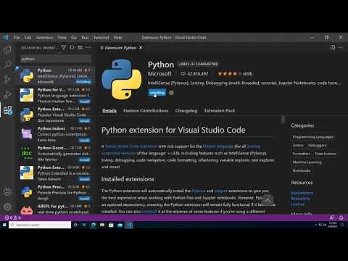
Task: Install the Python Extension Pack by Don Jayamanne
Action: click(x=85, y=121)
